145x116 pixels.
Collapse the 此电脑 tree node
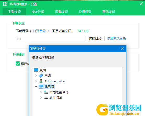36,86
